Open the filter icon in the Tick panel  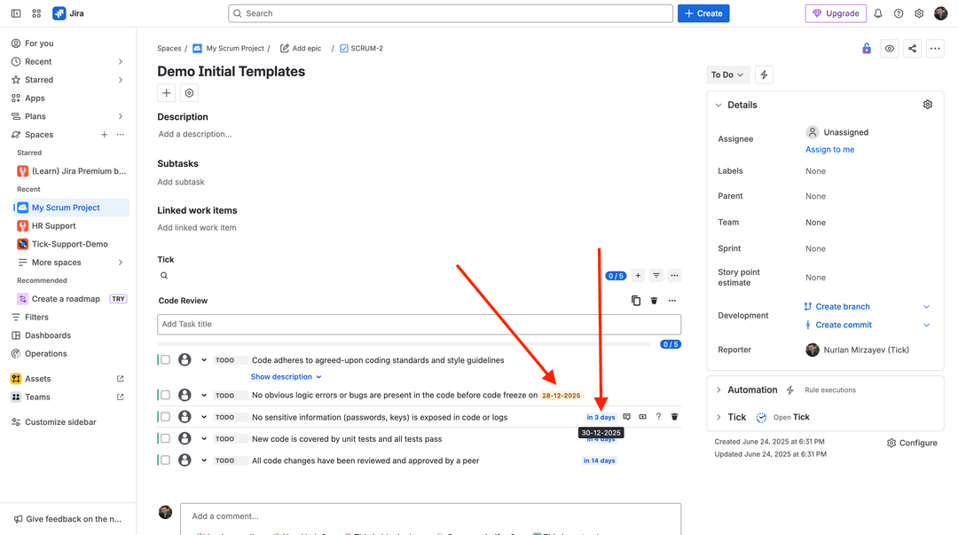click(656, 275)
